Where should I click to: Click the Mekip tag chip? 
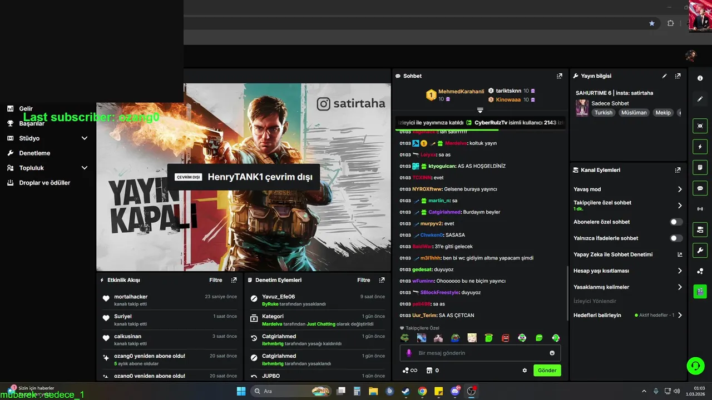[x=663, y=113]
